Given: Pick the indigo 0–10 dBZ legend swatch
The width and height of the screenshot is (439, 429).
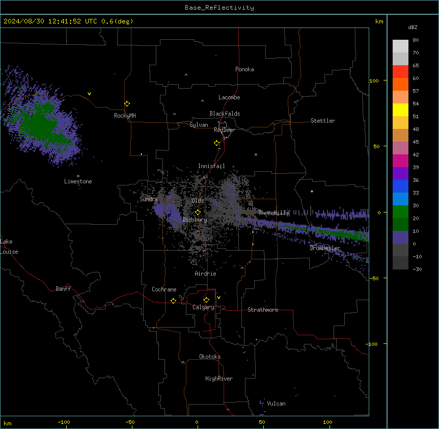Looking at the screenshot, I should pyautogui.click(x=400, y=237).
